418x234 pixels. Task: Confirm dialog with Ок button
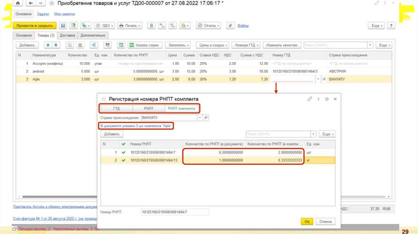pos(307,221)
